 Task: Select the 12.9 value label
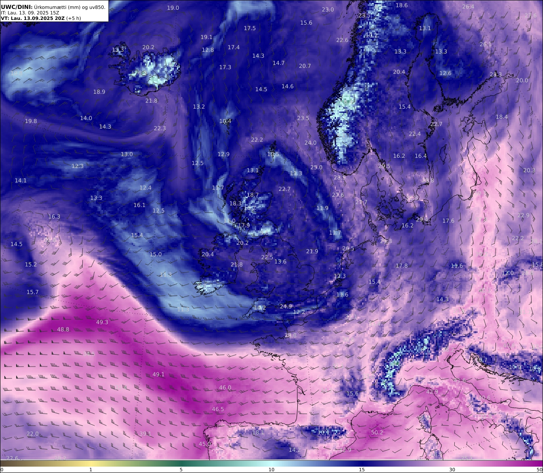point(223,154)
